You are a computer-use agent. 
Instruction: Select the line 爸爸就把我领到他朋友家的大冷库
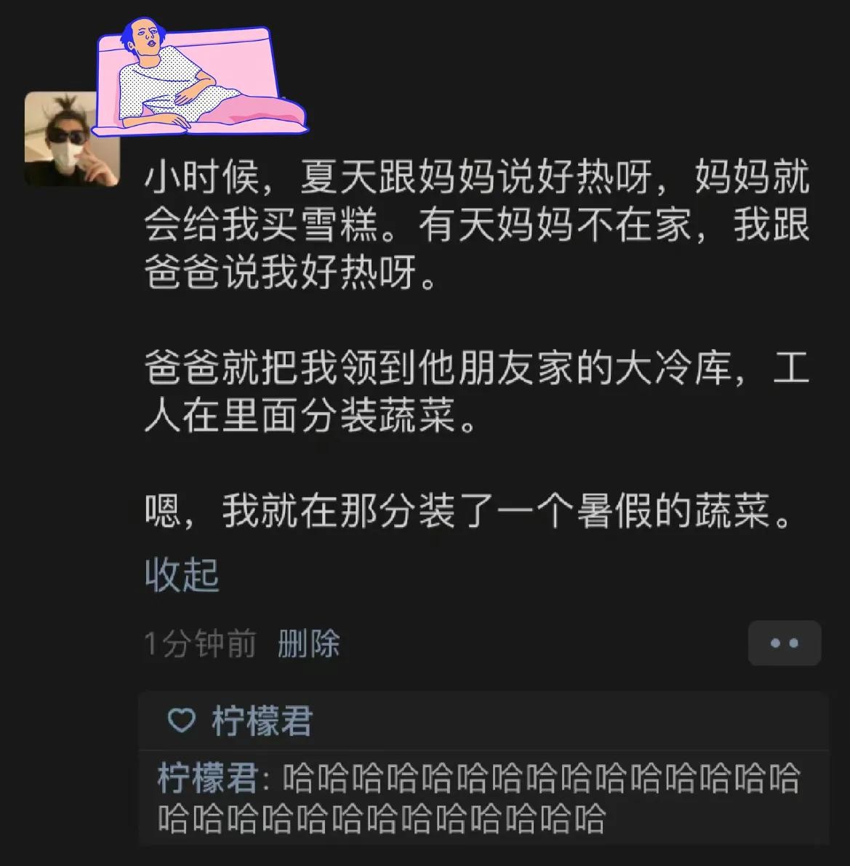click(x=477, y=367)
